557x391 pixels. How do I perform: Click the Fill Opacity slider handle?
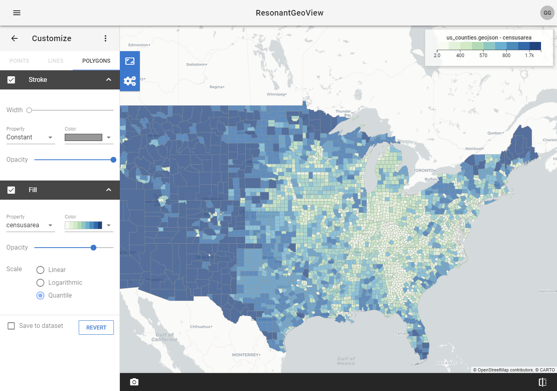[x=93, y=248]
